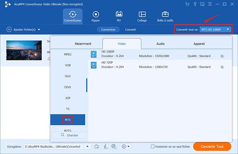
Task: Choose MPEG format in list
Action: [68, 54]
